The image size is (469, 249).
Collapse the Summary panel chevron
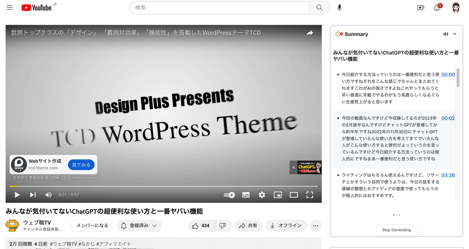tap(455, 34)
